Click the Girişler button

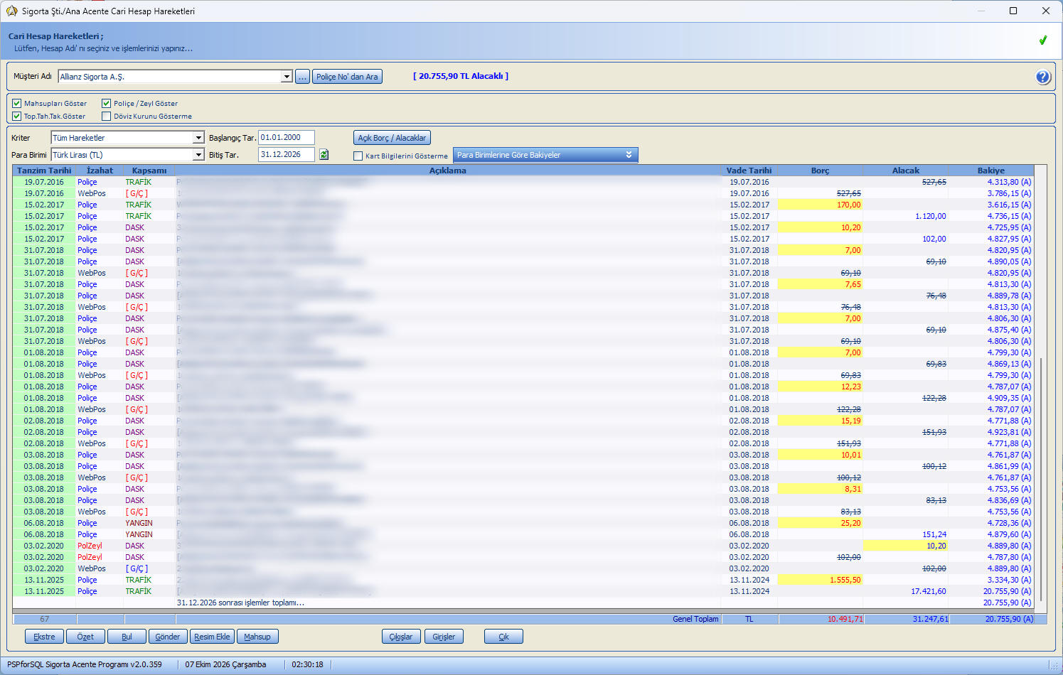pyautogui.click(x=444, y=637)
